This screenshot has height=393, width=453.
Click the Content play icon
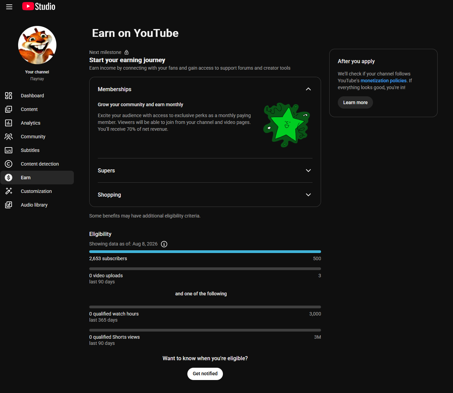[x=9, y=109]
